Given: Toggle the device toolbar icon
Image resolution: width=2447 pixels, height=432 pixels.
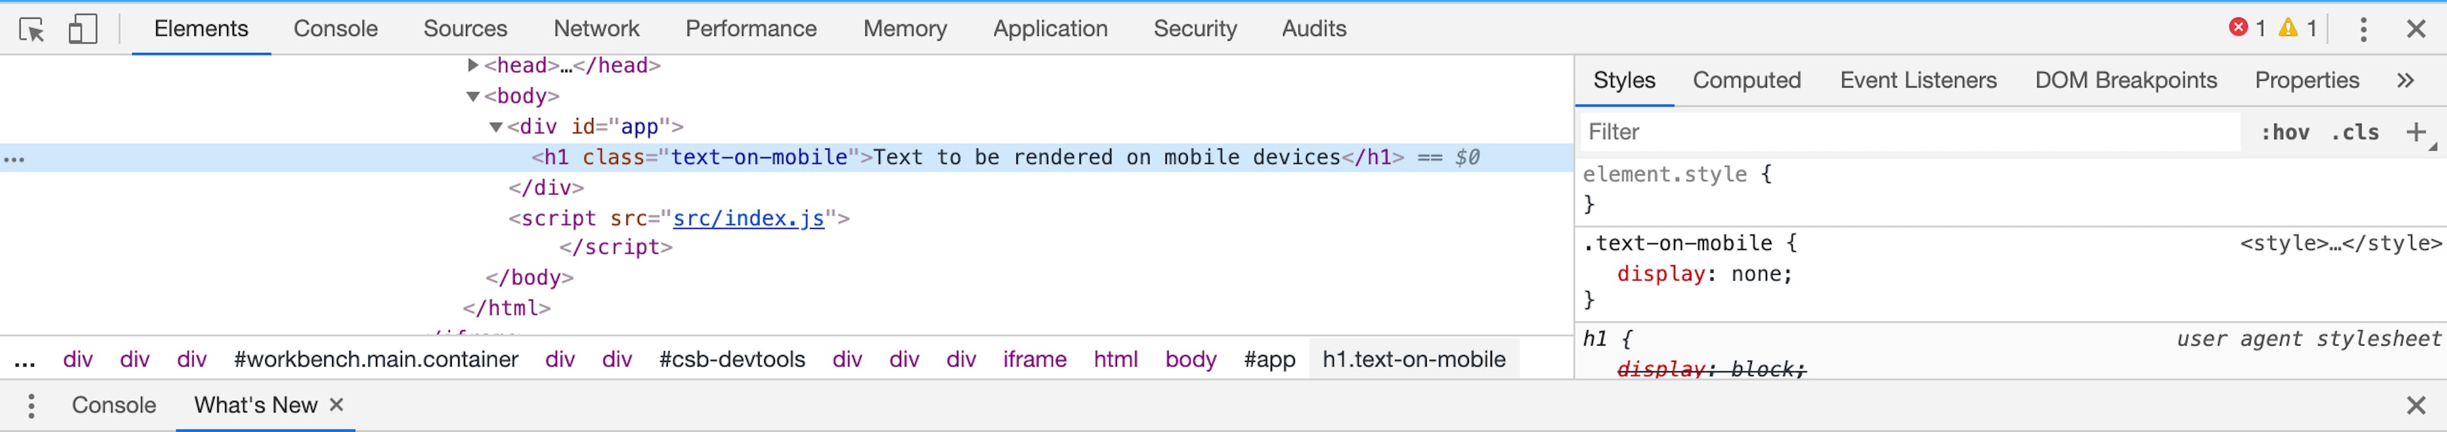Looking at the screenshot, I should click(83, 29).
